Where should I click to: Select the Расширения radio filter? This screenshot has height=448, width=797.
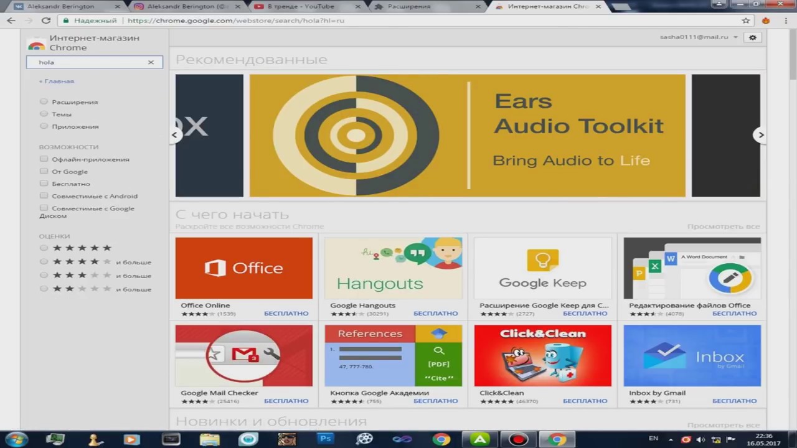coord(44,101)
